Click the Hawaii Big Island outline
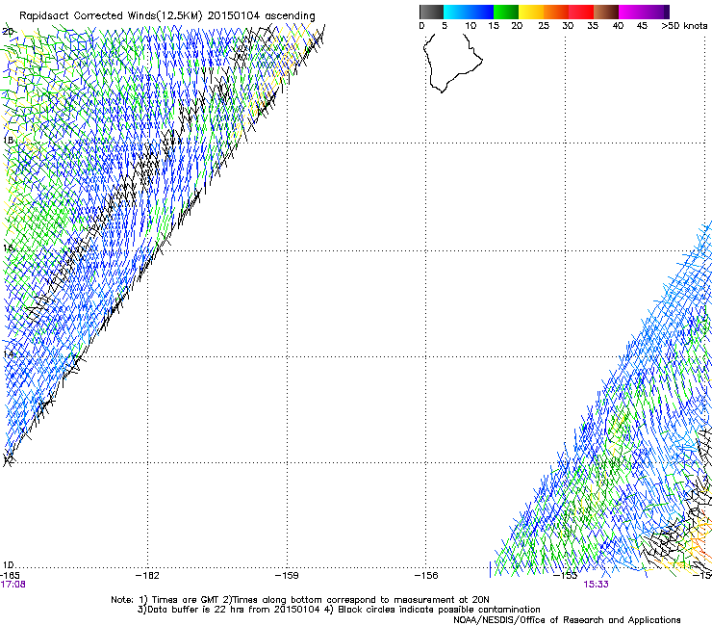This screenshot has height=626, width=712. (x=452, y=64)
